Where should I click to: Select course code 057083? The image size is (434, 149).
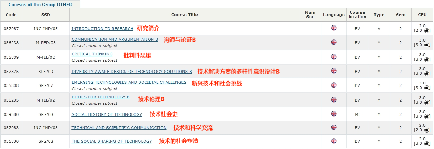pyautogui.click(x=11, y=128)
